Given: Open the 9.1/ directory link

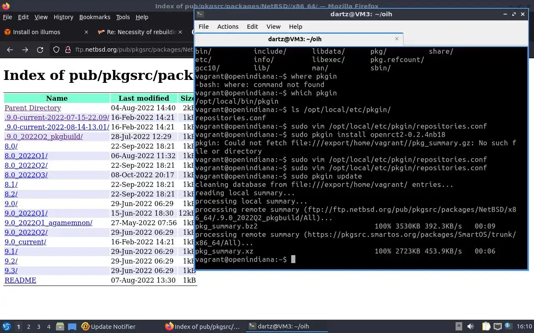Looking at the screenshot, I should [x=11, y=251].
